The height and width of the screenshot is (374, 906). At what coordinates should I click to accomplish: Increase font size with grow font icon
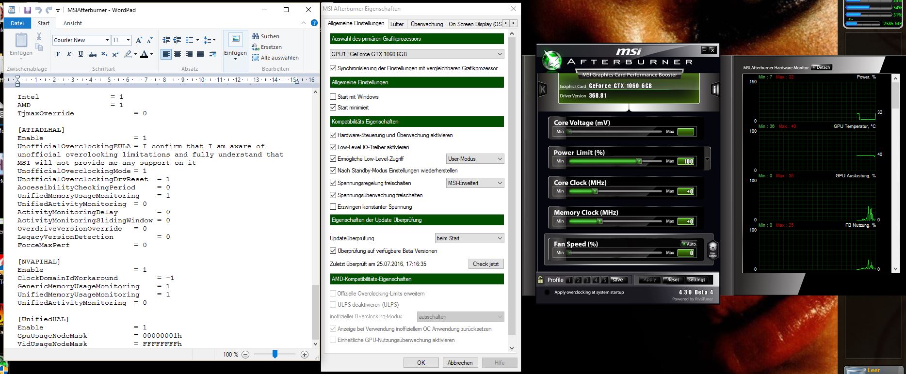click(x=139, y=40)
